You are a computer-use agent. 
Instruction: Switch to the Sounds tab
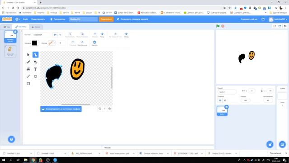pos(36,27)
